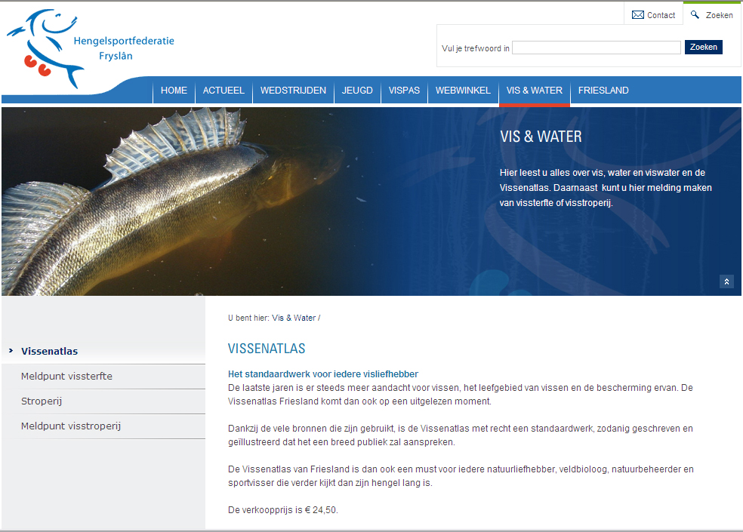
Task: Click the Vis & Water breadcrumb link
Action: 294,318
